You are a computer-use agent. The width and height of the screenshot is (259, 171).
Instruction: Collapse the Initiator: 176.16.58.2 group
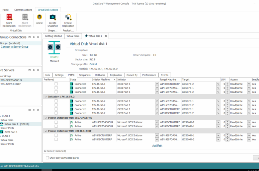[46, 97]
